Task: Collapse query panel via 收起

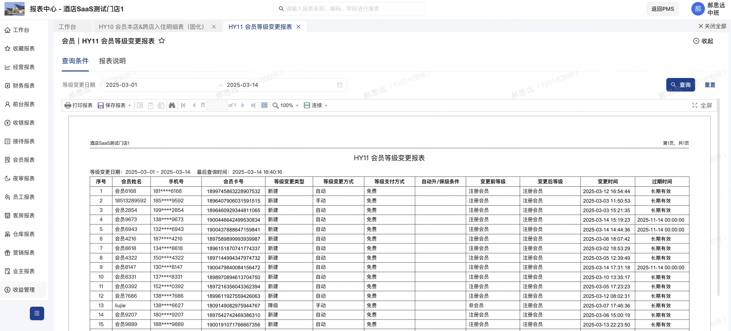Action: tap(703, 41)
